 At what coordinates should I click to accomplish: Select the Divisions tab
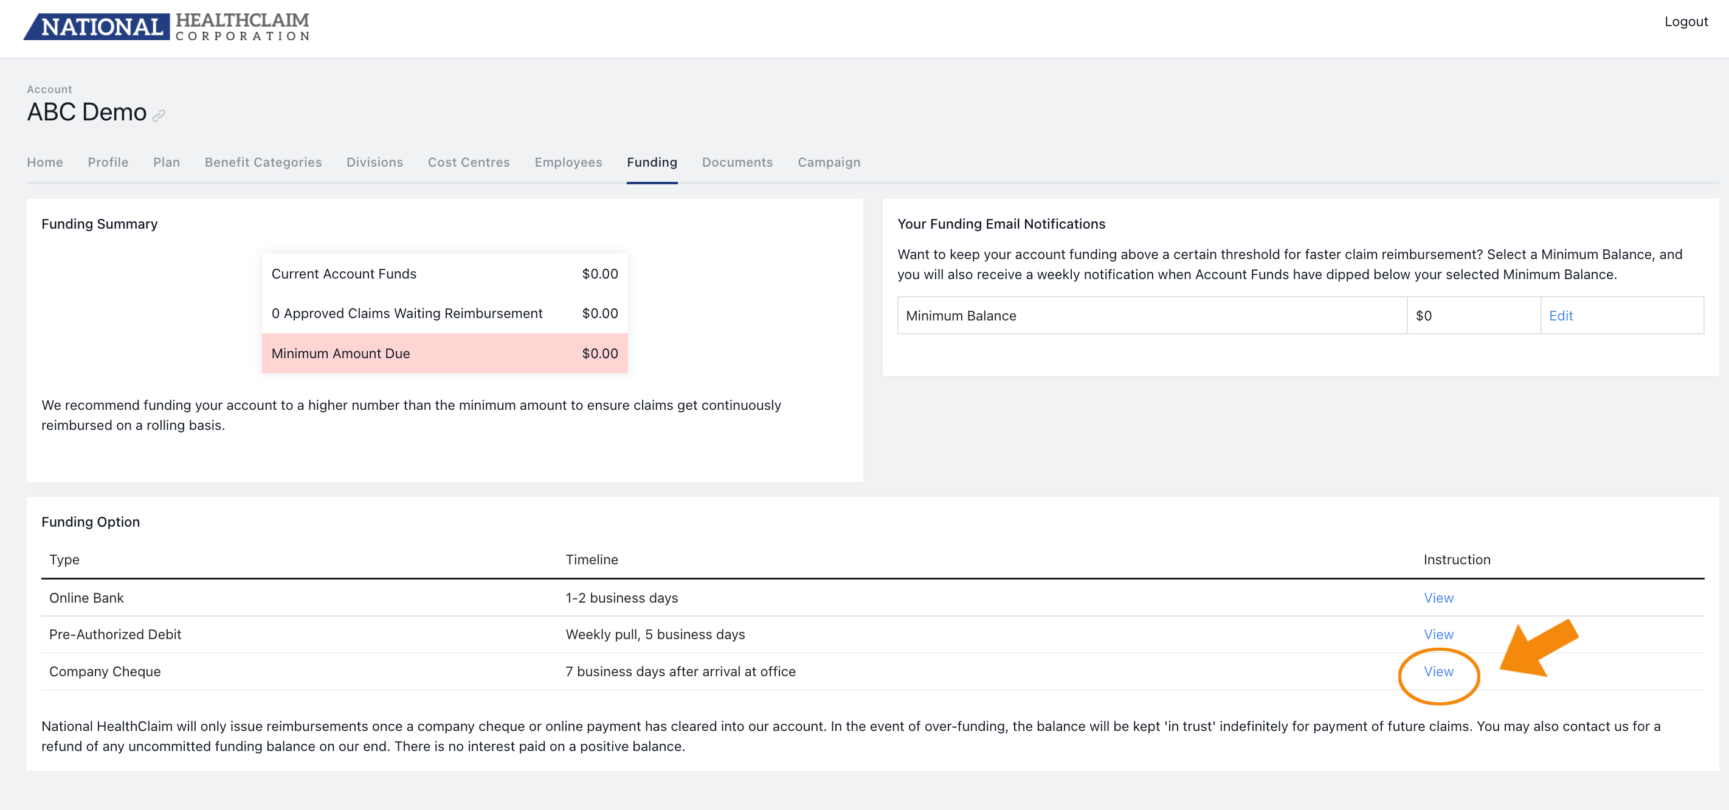374,162
